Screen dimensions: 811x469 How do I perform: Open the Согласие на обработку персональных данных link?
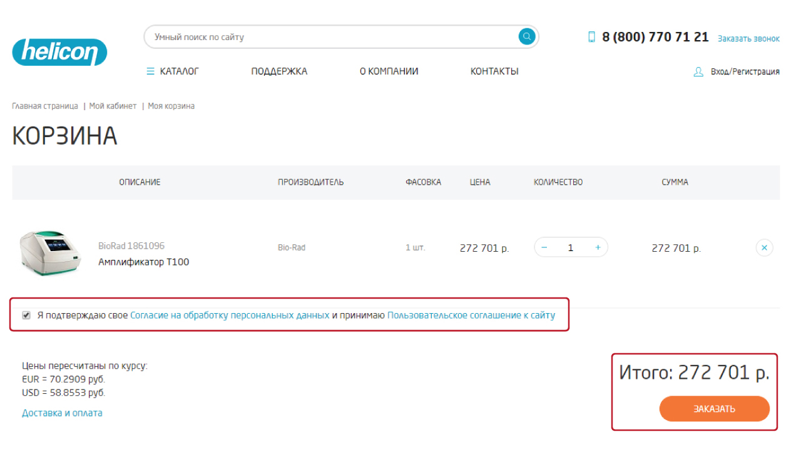(230, 315)
